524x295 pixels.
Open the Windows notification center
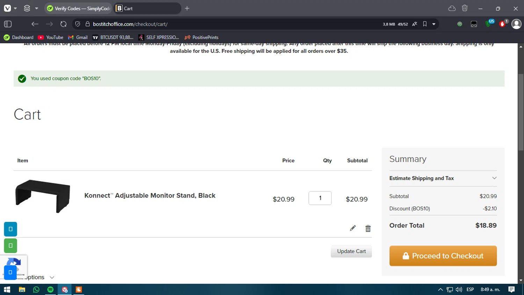511,289
